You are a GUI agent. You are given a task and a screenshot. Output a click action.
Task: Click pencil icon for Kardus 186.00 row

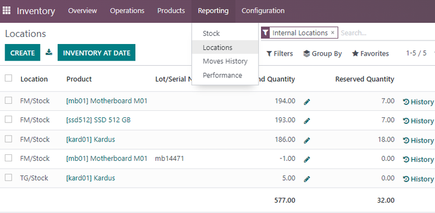[x=306, y=140]
